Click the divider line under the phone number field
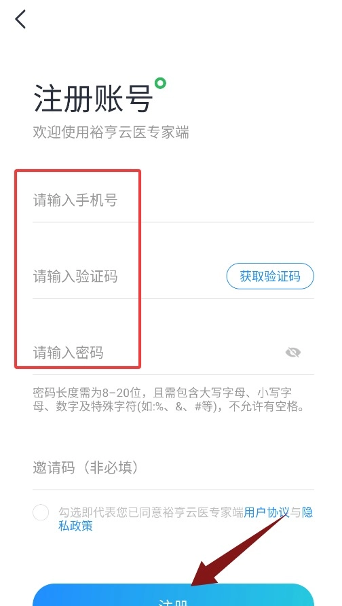The image size is (342, 606). [x=173, y=222]
